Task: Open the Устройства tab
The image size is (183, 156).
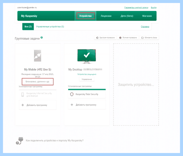Action: 85,16
